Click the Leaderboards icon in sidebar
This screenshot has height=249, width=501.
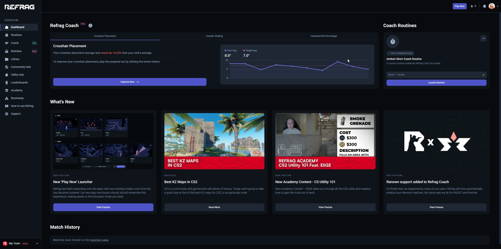click(7, 83)
